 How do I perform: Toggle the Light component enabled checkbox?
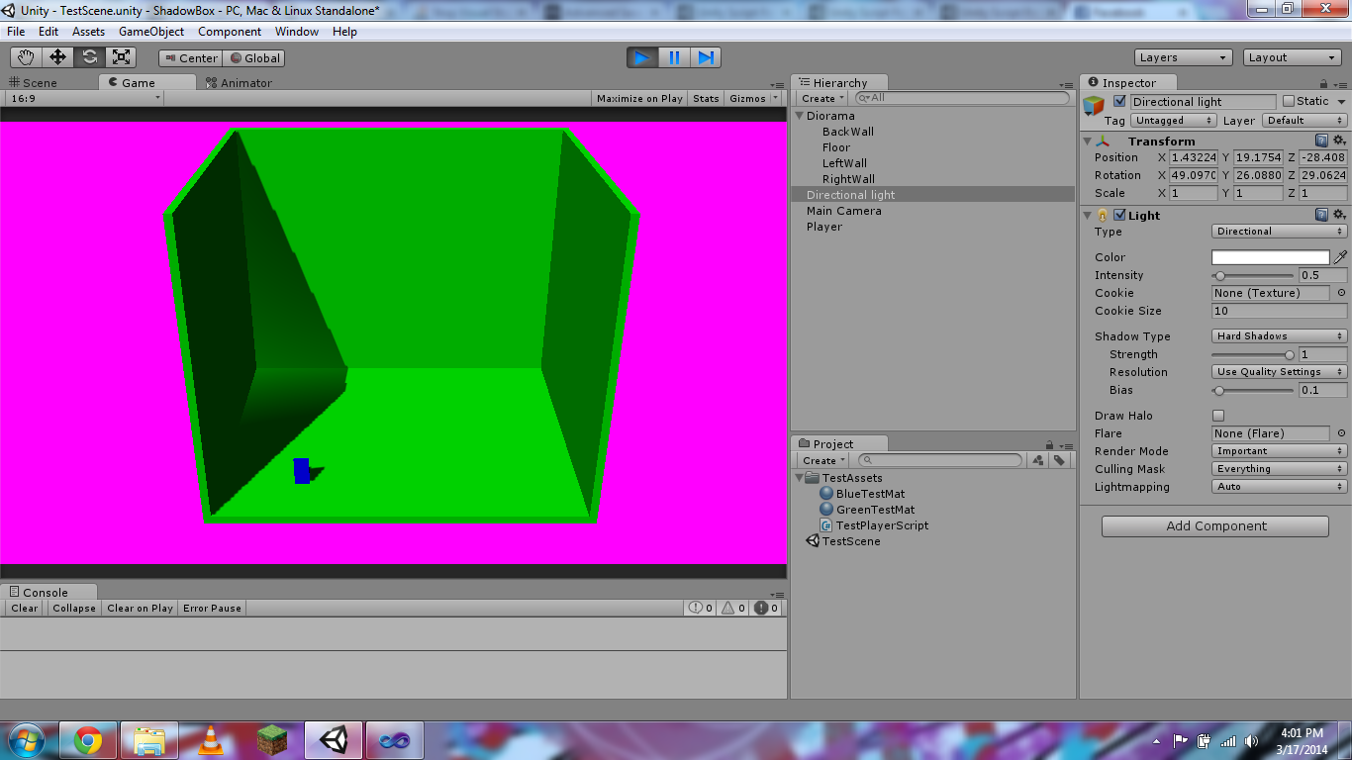pos(1119,215)
